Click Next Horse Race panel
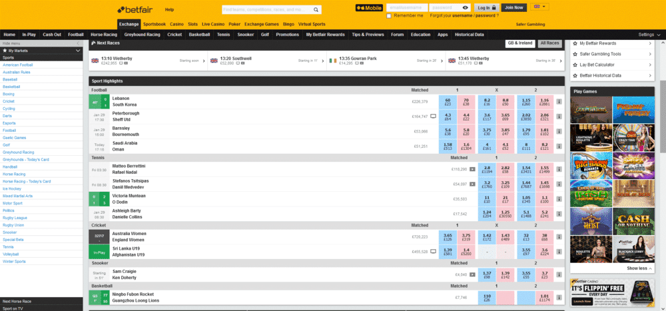 [41, 301]
